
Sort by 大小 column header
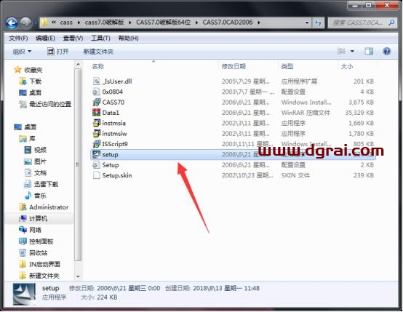(x=347, y=67)
